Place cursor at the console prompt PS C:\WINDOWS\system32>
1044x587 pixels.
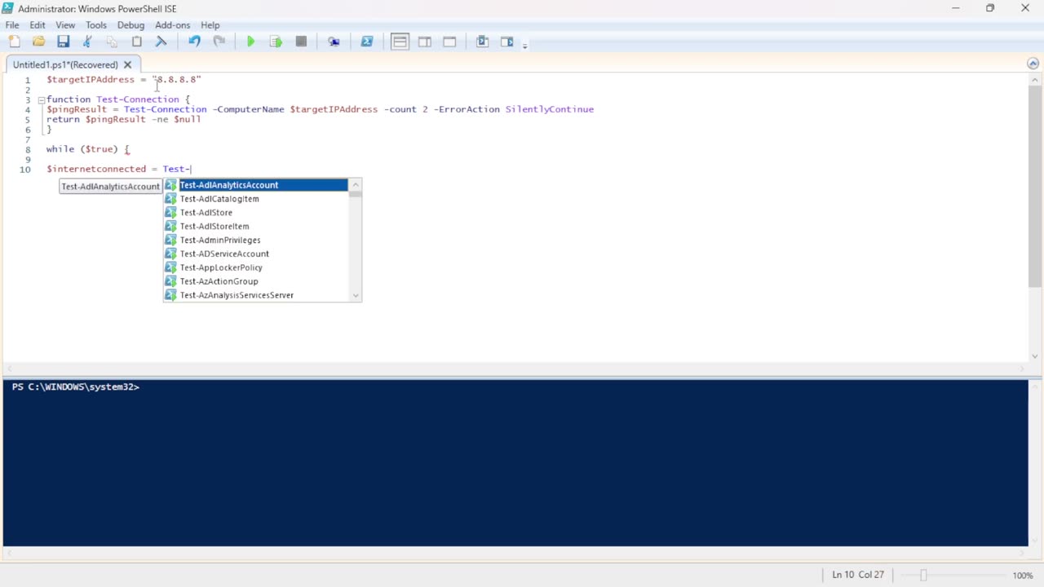[x=75, y=387]
